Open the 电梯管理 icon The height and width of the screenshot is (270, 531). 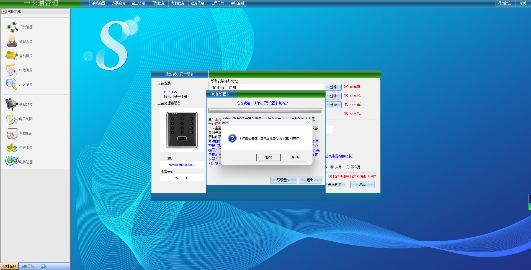pos(12,161)
